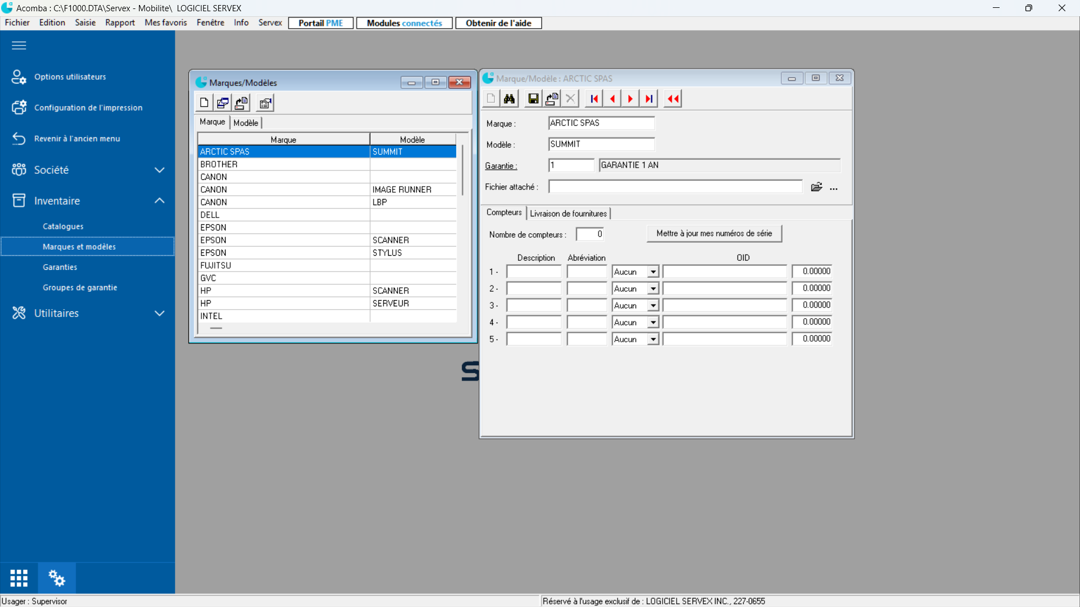Screen dimensions: 1080x607
Task: Open the apps grid icon at bottom left
Action: 19,578
